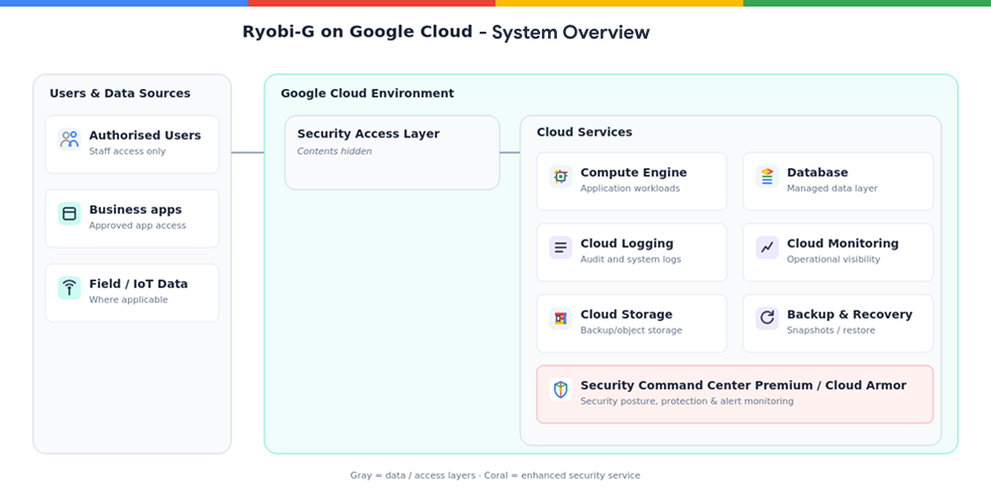Click the 'Audit and system logs' subtitle
Screen dimensions: 991x492
pyautogui.click(x=630, y=259)
